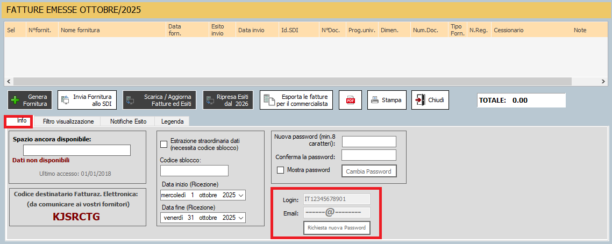612x244 pixels.
Task: Click the Nuova password input field
Action: (x=369, y=141)
